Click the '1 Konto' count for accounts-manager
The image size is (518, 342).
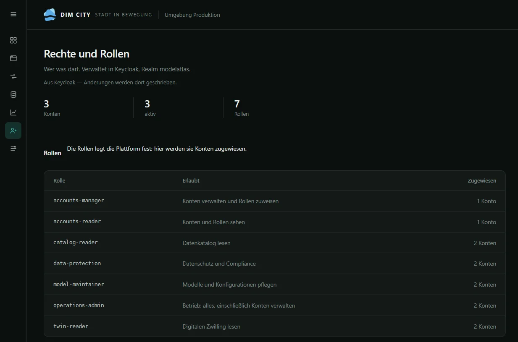(x=486, y=201)
